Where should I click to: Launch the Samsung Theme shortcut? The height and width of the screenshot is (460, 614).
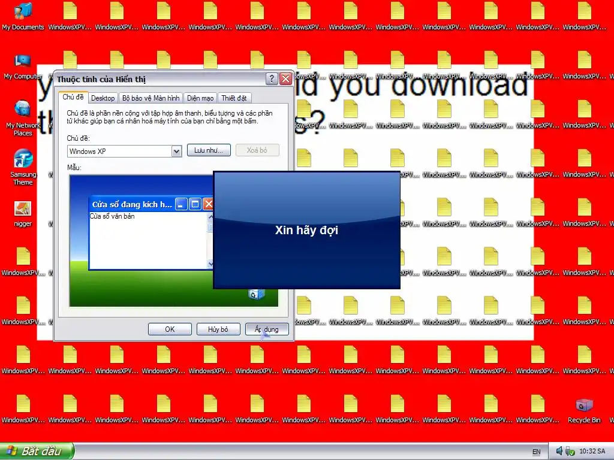click(23, 168)
